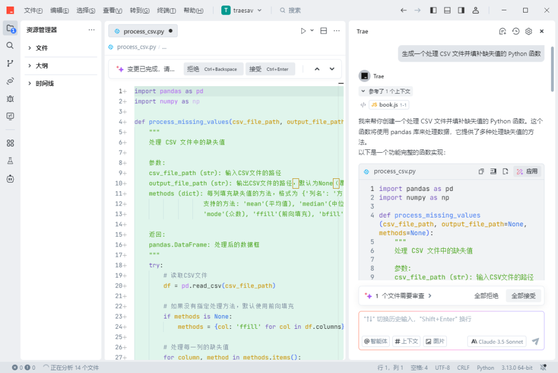Select the Claude-3.5-Sonnet model dropdown

(497, 341)
